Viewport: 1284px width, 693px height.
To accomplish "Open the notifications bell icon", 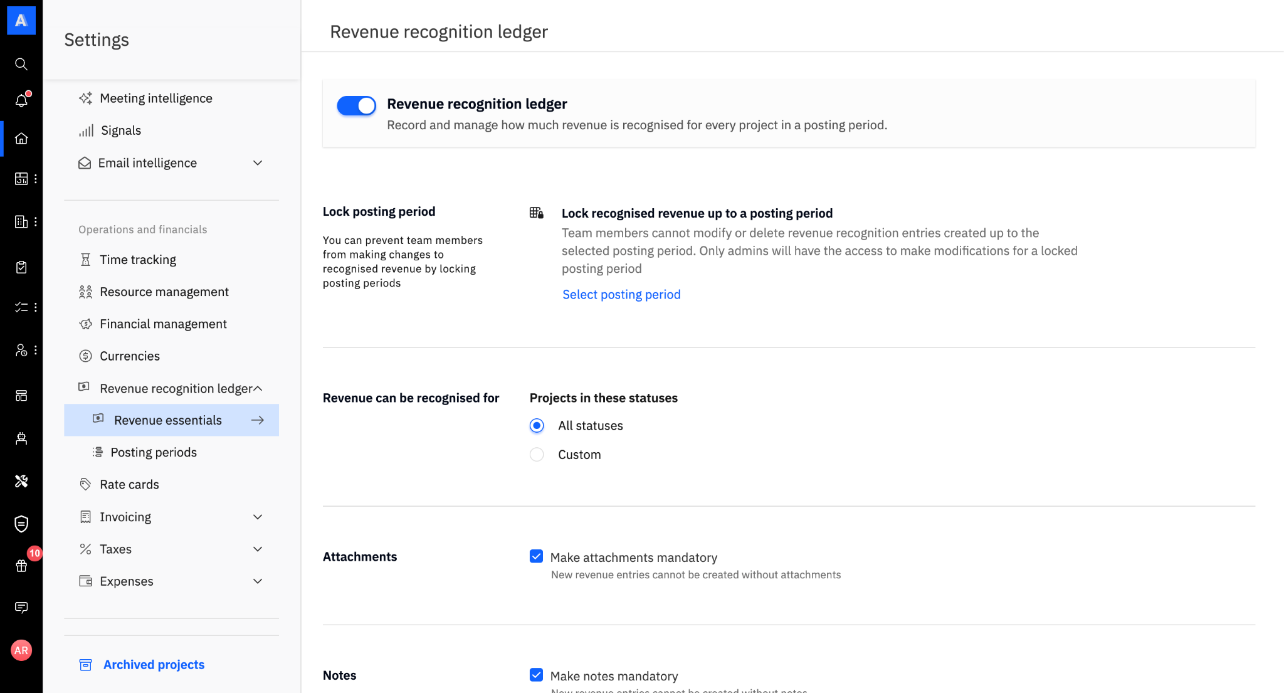I will (21, 100).
